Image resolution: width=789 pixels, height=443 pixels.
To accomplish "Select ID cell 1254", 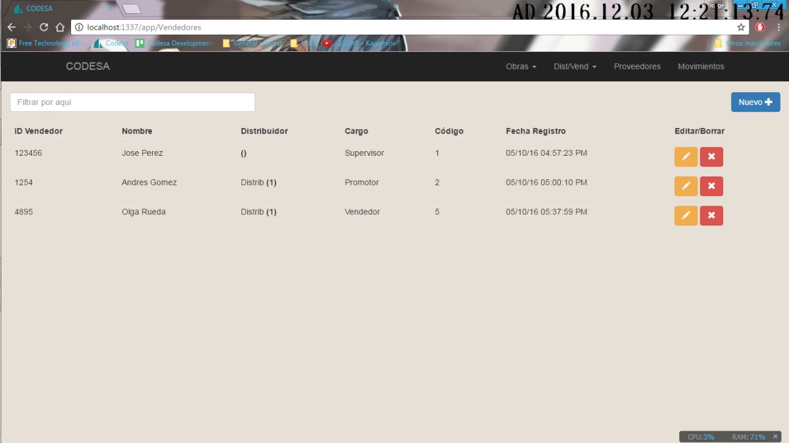I will tap(24, 182).
